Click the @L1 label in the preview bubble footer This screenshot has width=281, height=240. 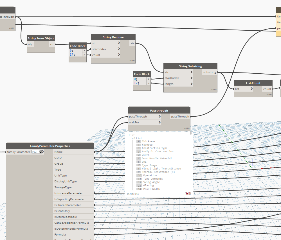click(137, 193)
